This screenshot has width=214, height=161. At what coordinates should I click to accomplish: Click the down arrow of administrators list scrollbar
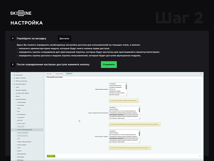click(x=126, y=95)
